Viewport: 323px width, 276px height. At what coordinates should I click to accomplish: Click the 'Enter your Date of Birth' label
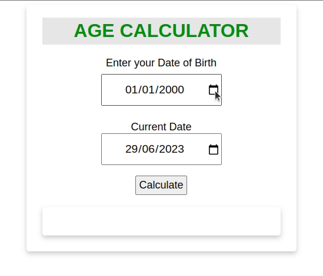click(161, 63)
